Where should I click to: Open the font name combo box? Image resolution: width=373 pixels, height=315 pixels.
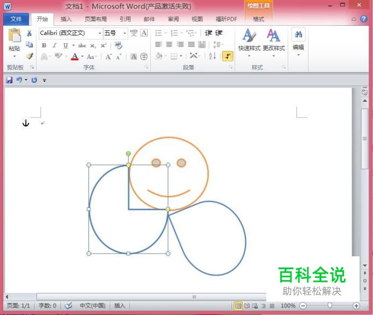(x=71, y=33)
